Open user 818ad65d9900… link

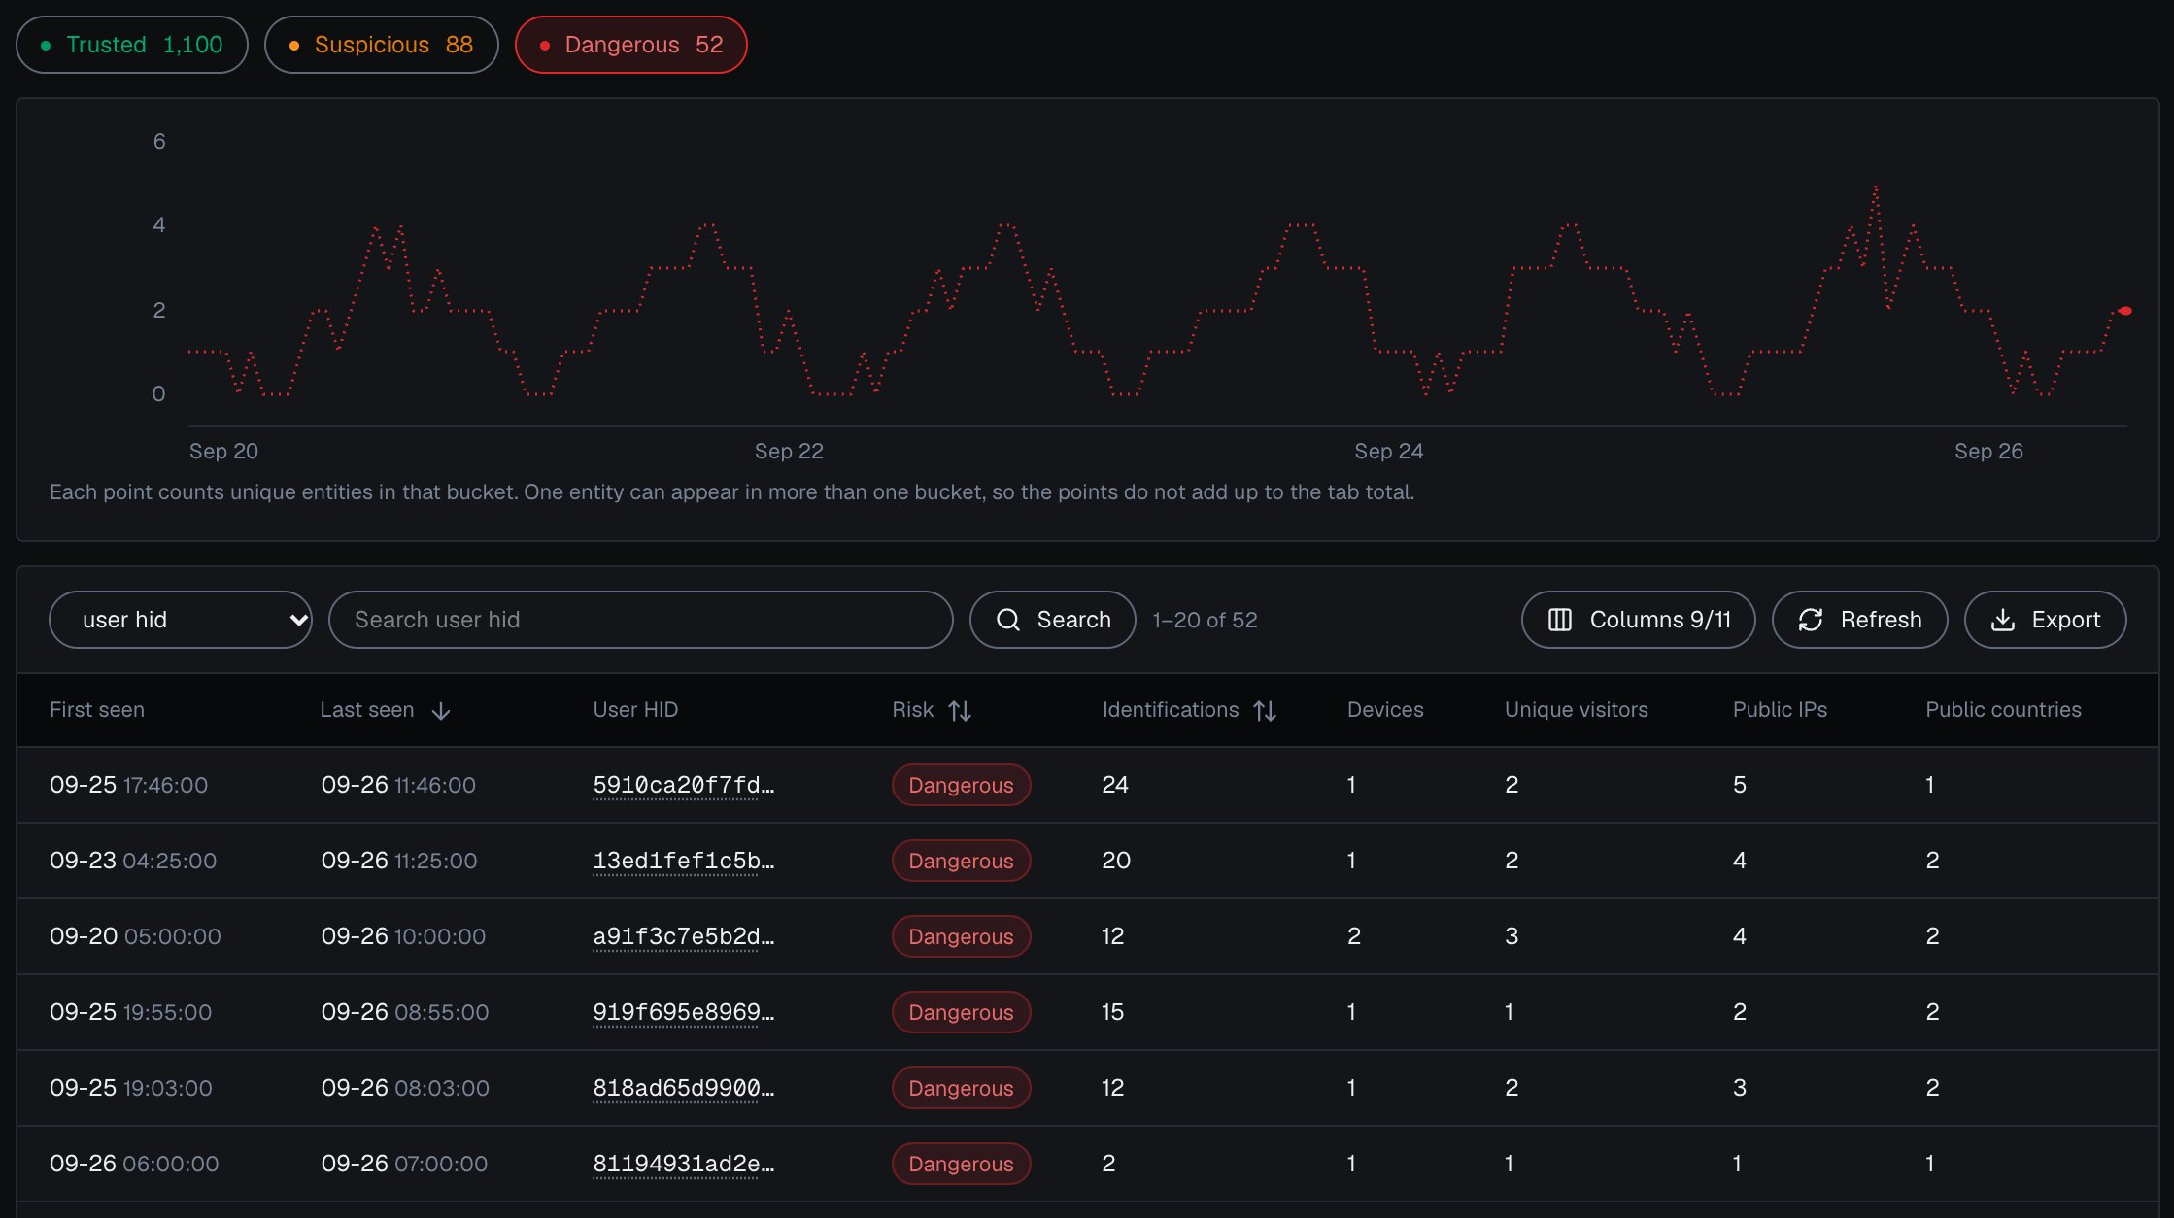(684, 1088)
